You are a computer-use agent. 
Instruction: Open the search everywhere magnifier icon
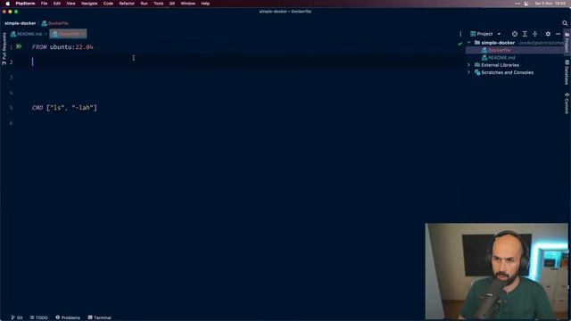(565, 23)
